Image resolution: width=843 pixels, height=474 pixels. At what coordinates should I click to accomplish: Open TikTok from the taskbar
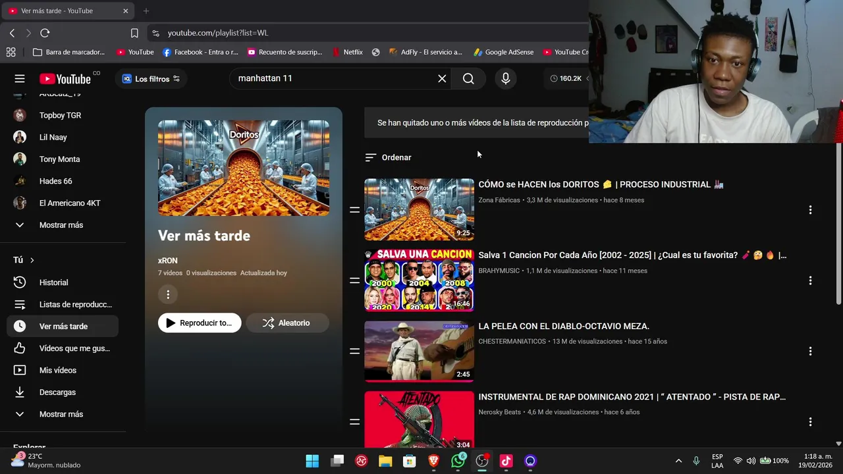[506, 461]
